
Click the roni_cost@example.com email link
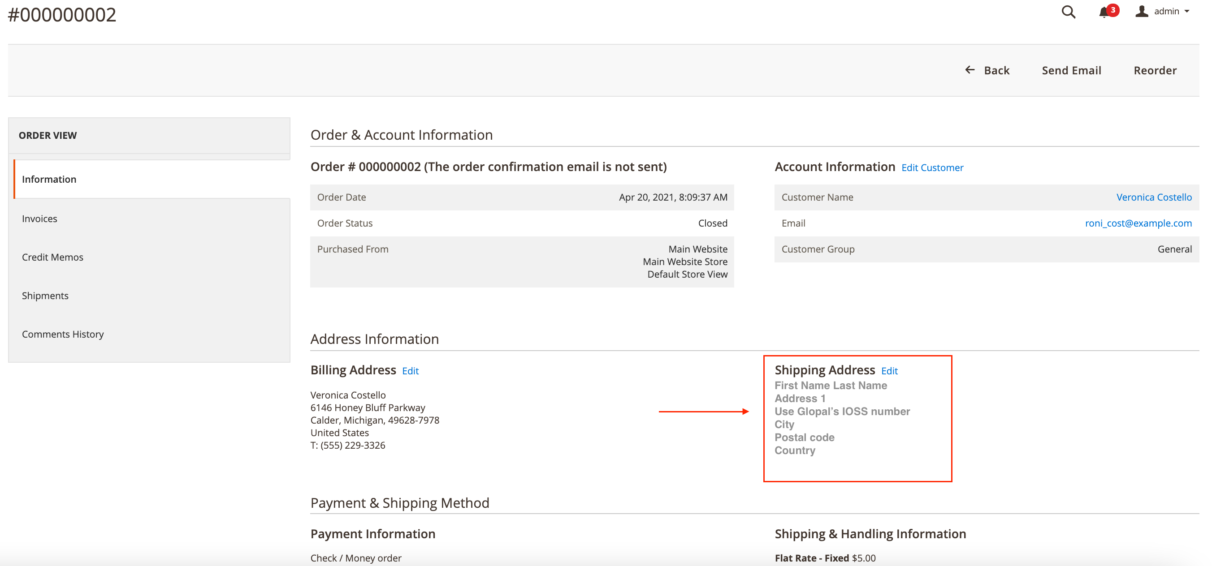pos(1138,223)
